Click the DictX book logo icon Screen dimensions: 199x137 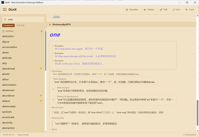pyautogui.click(x=5, y=9)
